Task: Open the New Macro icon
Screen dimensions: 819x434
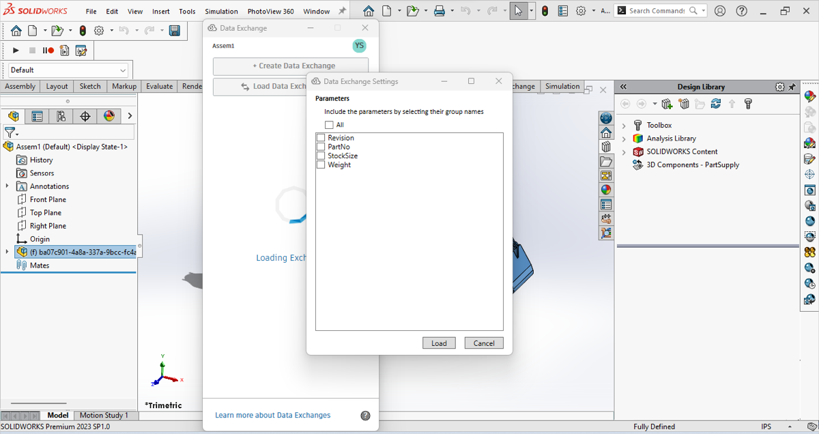Action: click(65, 50)
